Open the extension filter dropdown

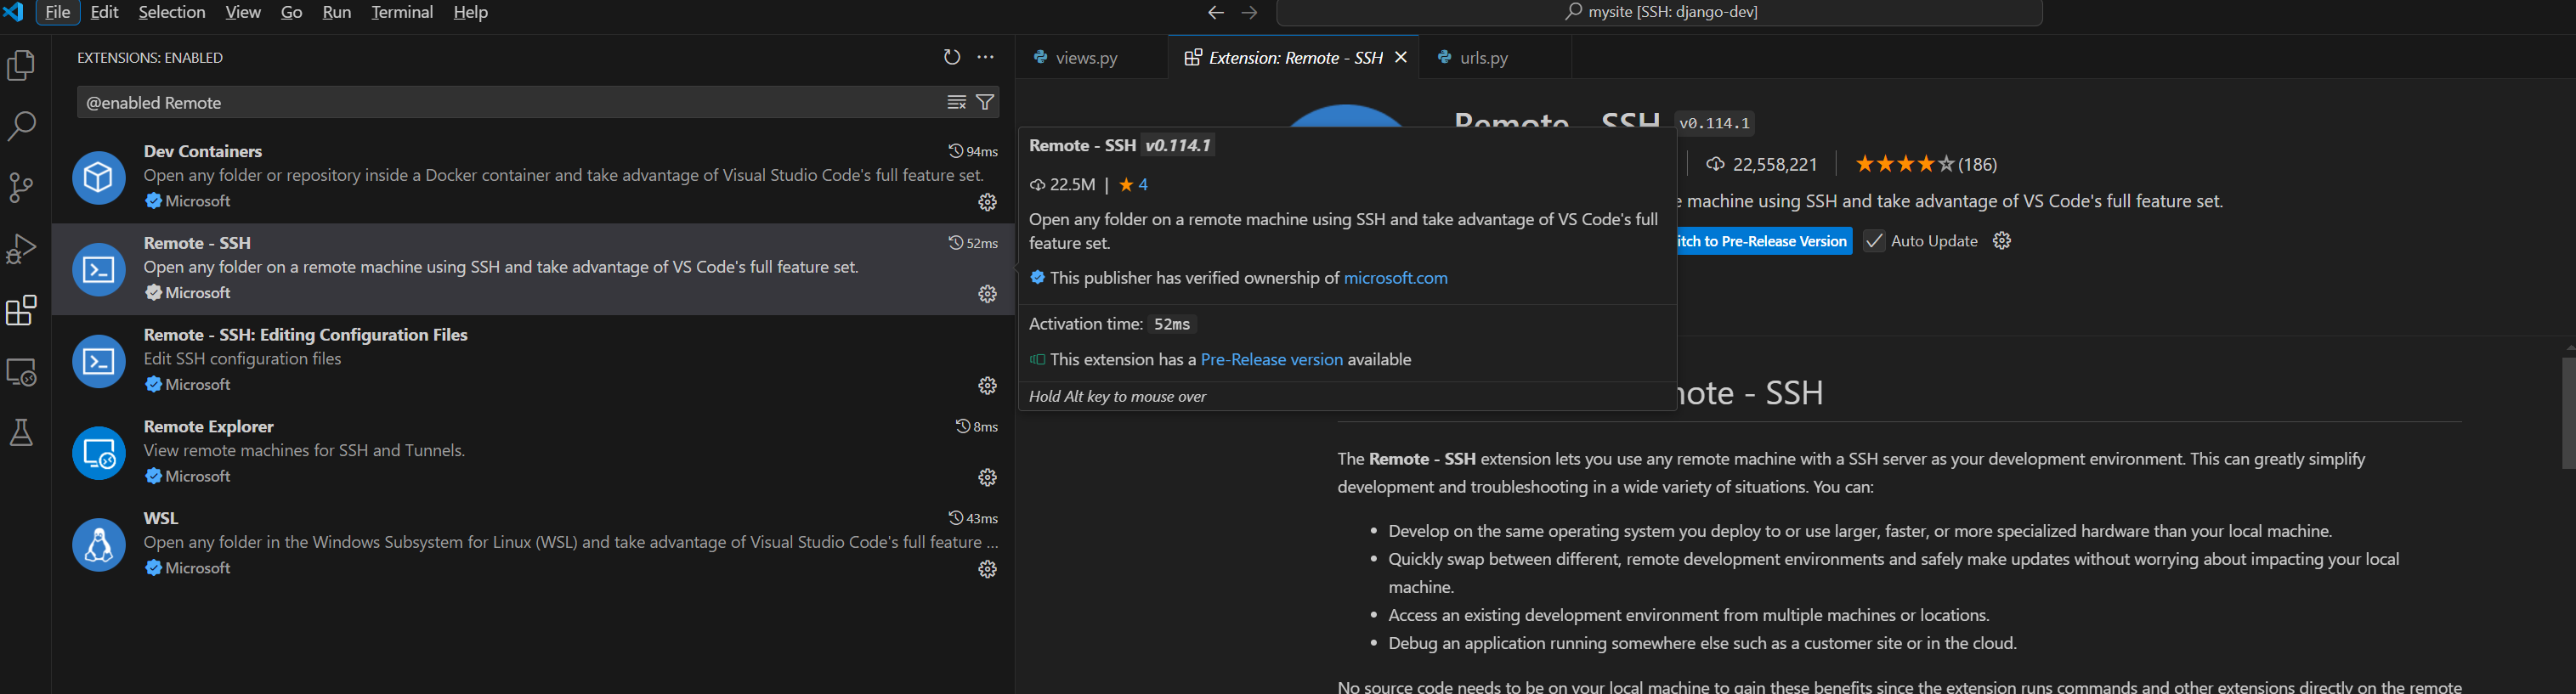[985, 102]
